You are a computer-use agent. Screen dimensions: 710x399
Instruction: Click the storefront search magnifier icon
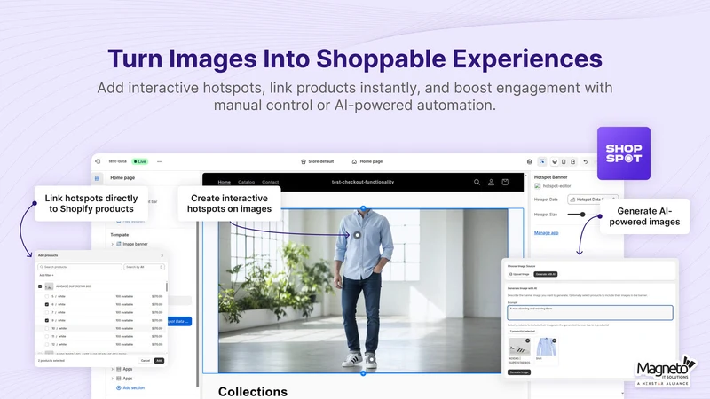(477, 182)
